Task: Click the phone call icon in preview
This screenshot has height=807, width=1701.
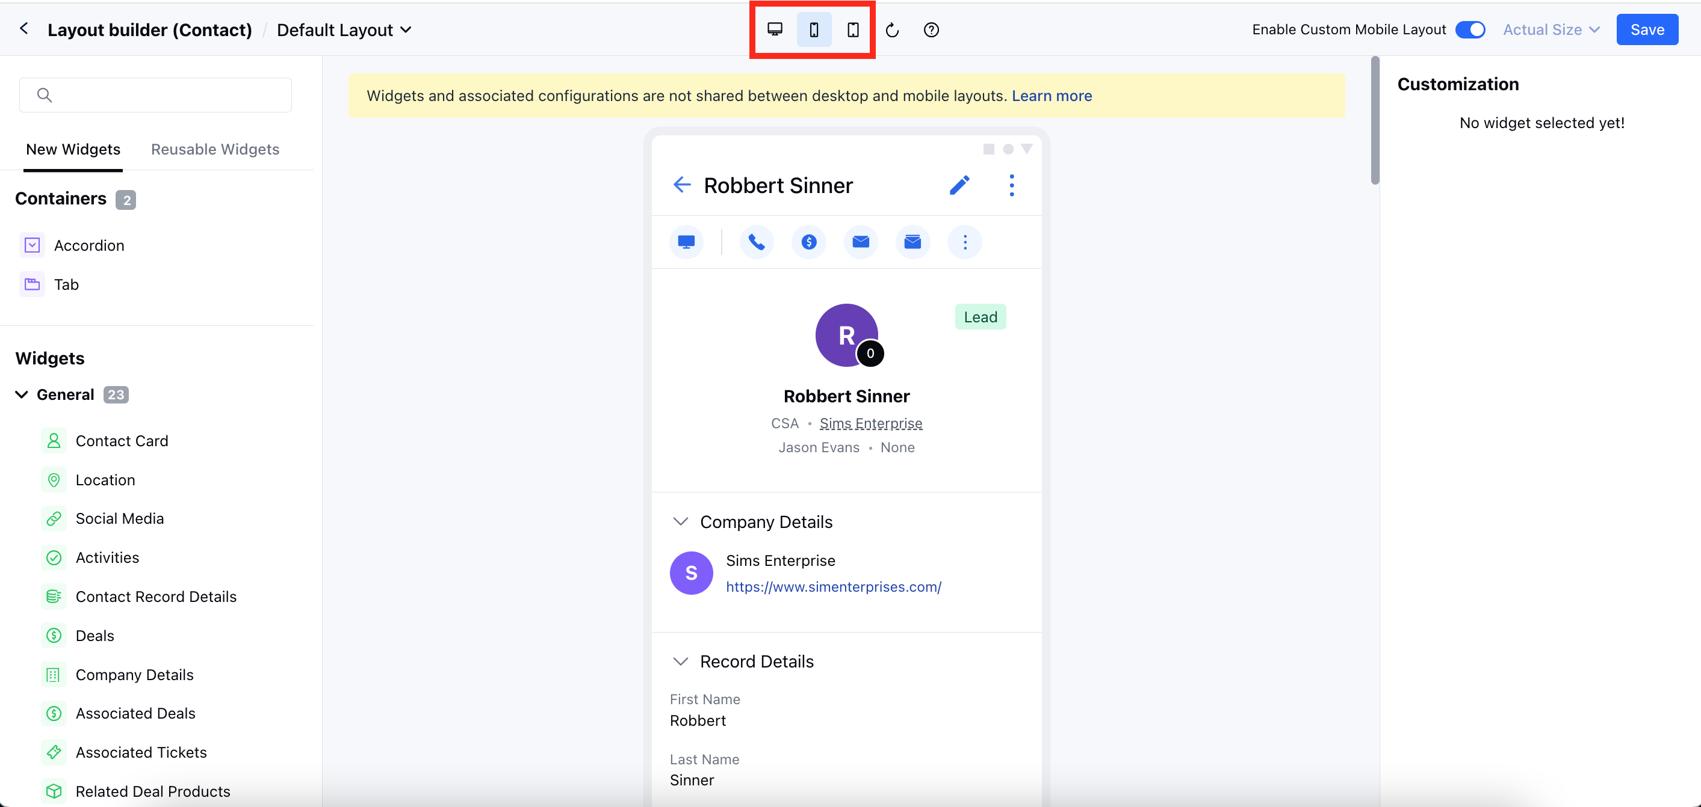Action: tap(757, 242)
